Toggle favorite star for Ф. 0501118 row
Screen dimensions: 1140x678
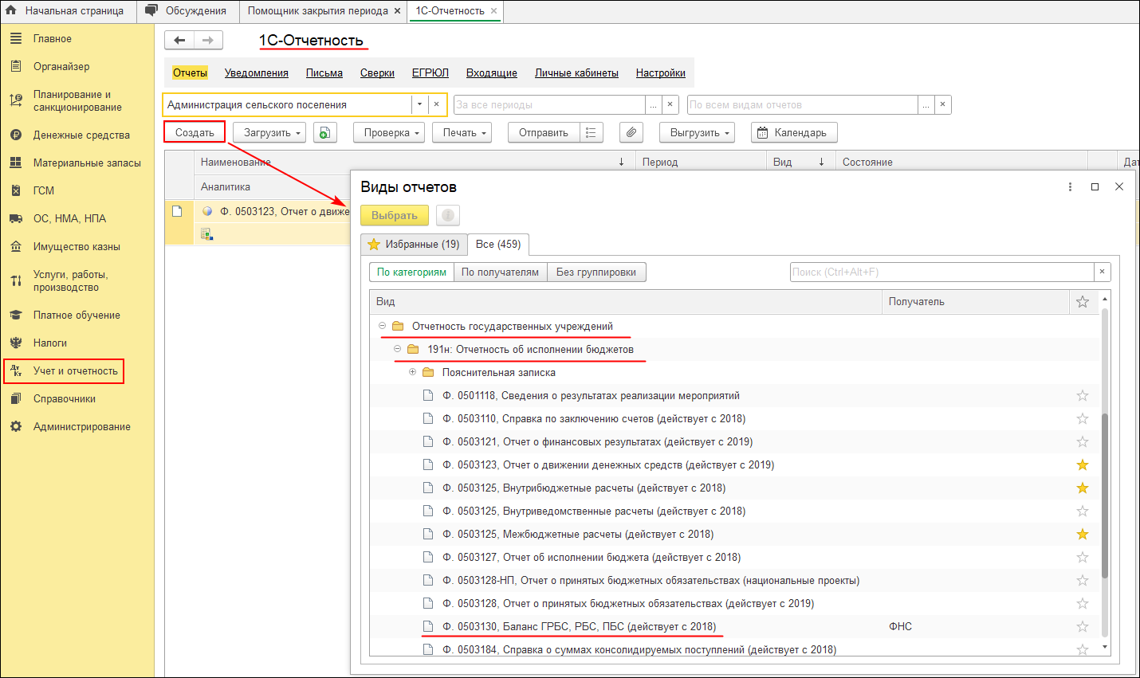pyautogui.click(x=1083, y=395)
